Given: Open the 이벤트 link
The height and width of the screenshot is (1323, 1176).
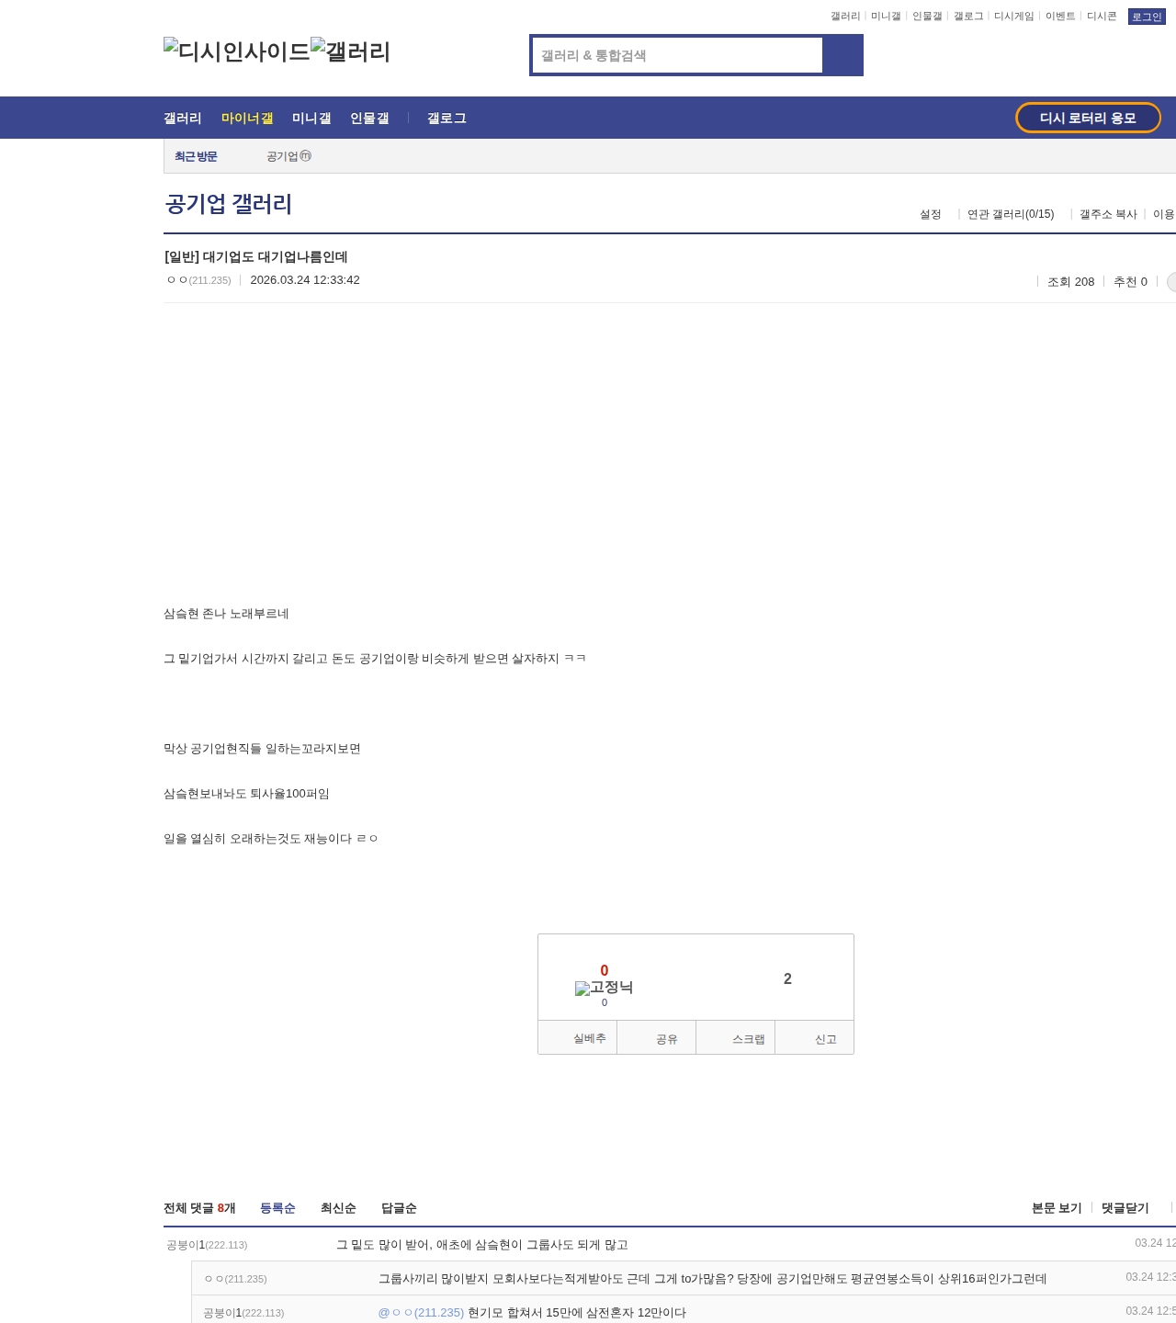Looking at the screenshot, I should click(x=1060, y=17).
